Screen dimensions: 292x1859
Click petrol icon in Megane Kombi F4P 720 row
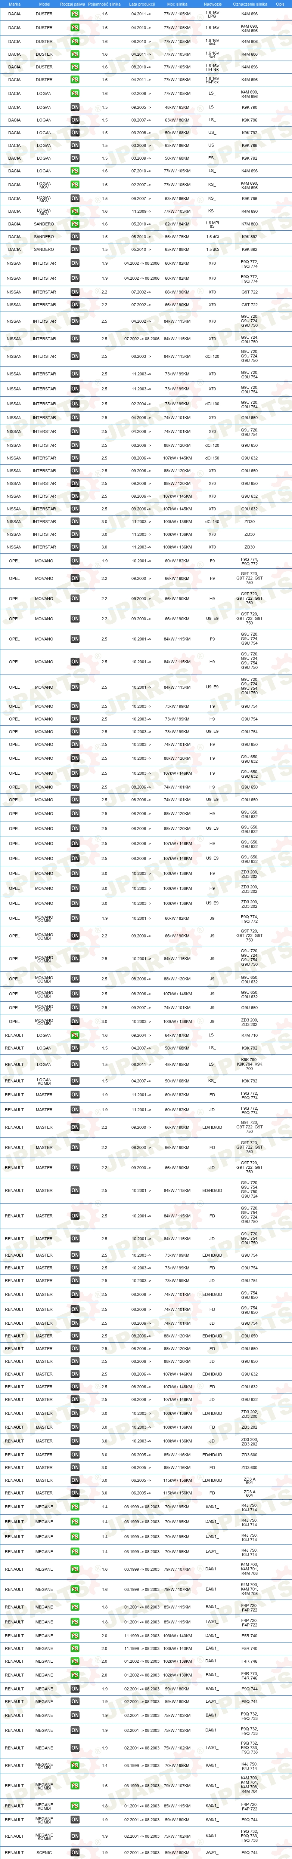(75, 1806)
